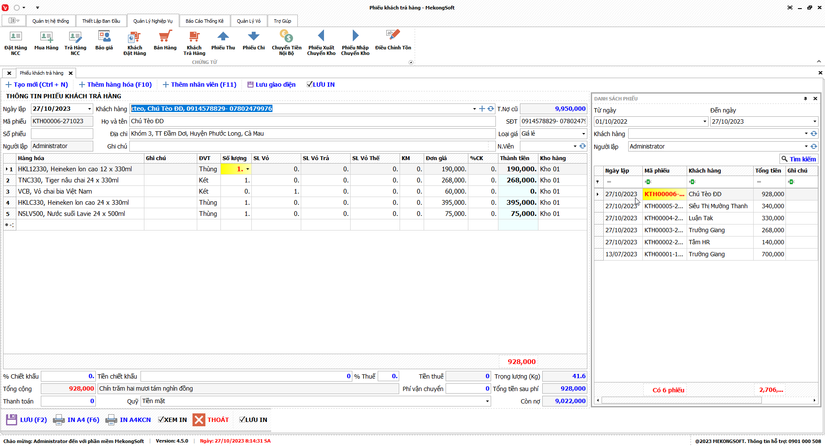
Task: Pin the Danh Sách Phiếu panel
Action: 805,99
